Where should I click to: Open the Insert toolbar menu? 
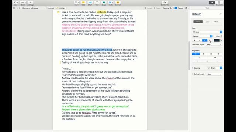[76, 3]
